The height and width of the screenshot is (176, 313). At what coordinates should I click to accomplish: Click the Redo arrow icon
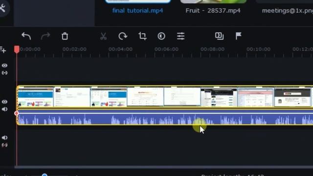[45, 36]
